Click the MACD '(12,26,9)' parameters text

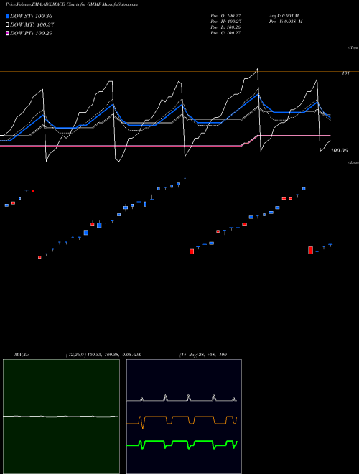[75, 354]
